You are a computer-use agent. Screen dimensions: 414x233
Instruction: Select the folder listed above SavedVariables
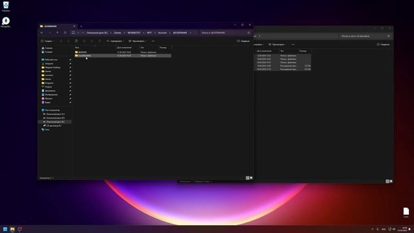click(122, 52)
